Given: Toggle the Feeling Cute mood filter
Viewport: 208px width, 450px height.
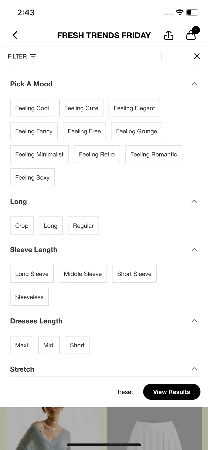Looking at the screenshot, I should 81,108.
